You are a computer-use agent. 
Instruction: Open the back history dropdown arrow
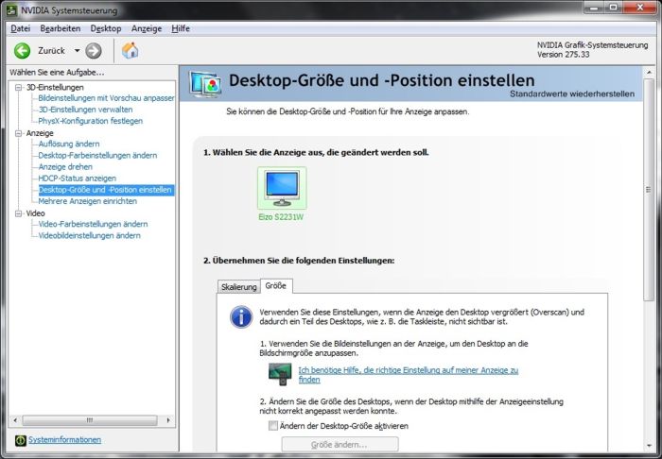[77, 51]
